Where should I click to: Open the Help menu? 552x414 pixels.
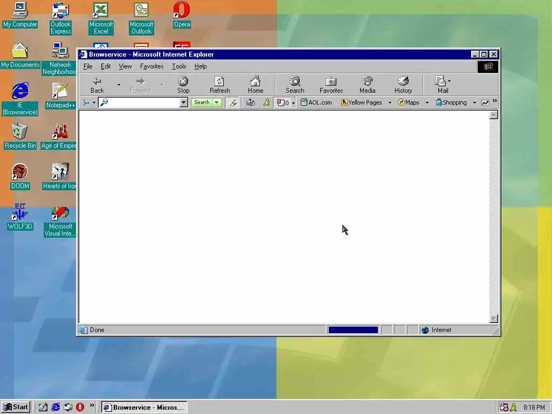[201, 66]
